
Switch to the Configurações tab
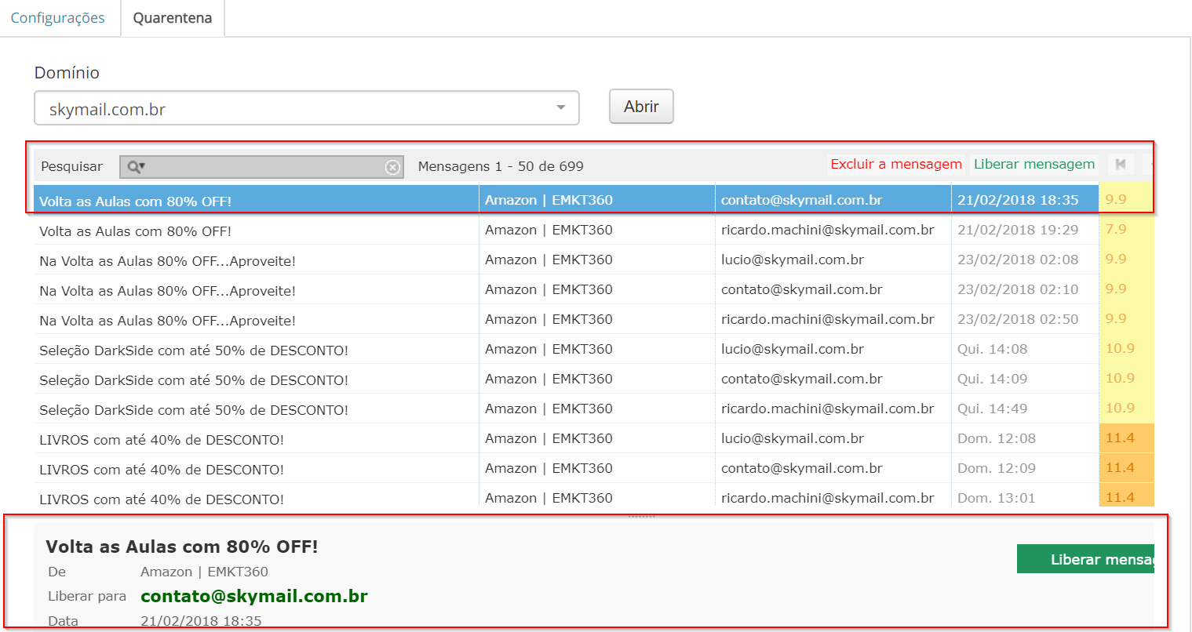click(x=58, y=18)
